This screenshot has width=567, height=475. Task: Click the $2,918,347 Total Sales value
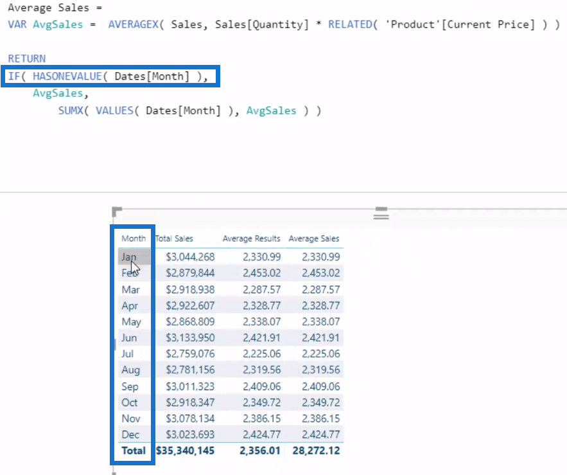190,402
